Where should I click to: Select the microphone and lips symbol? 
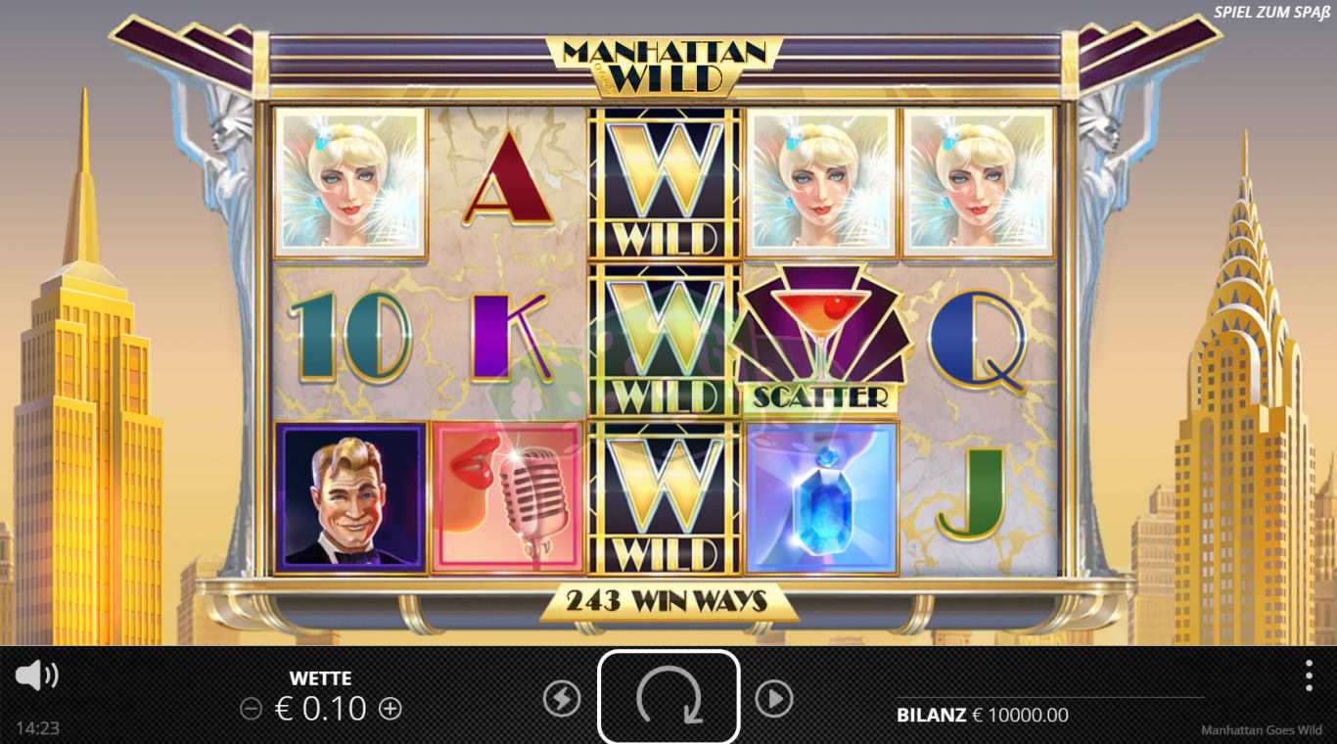508,497
